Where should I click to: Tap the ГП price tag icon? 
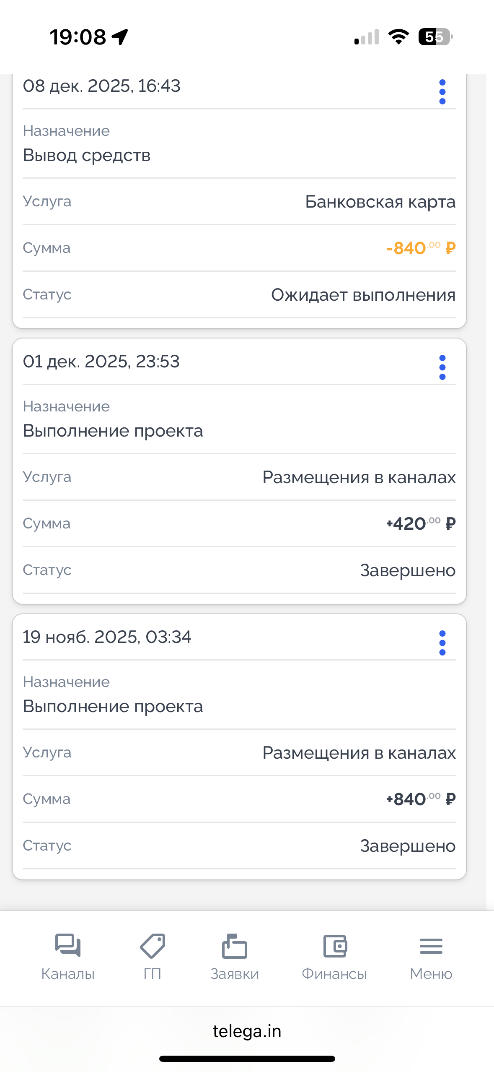(152, 946)
